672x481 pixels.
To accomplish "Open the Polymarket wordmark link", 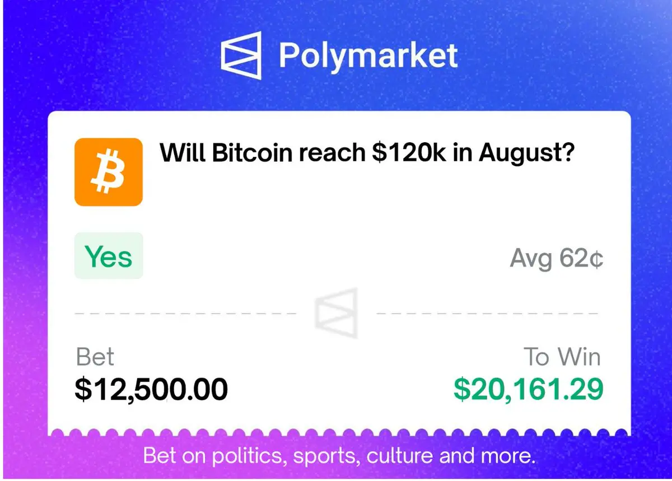I will pyautogui.click(x=368, y=55).
